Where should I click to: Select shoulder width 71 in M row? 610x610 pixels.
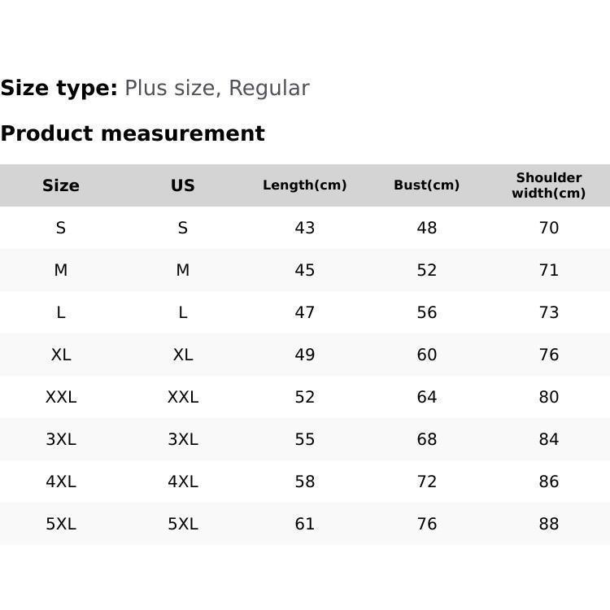pos(549,270)
